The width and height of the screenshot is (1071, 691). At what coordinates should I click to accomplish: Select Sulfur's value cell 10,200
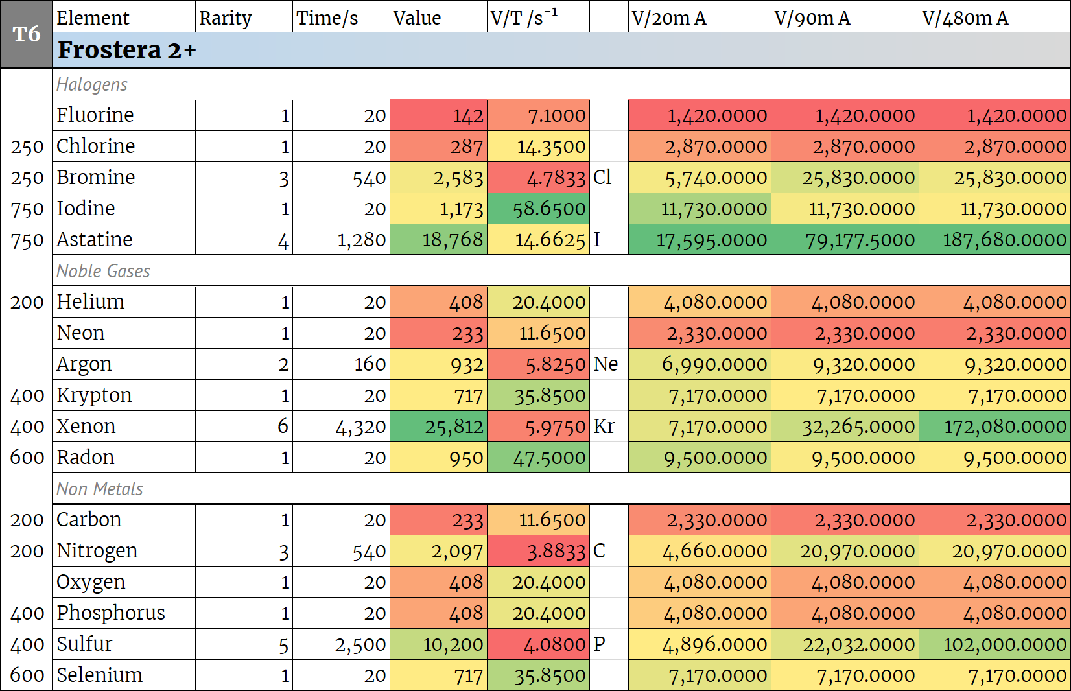(x=438, y=644)
